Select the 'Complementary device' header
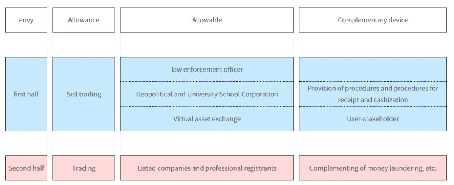454x185 pixels. pos(373,20)
